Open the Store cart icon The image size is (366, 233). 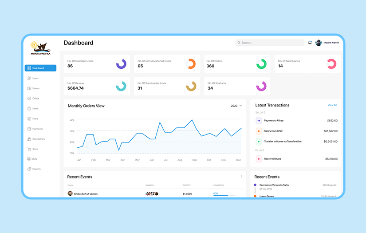pos(29,149)
